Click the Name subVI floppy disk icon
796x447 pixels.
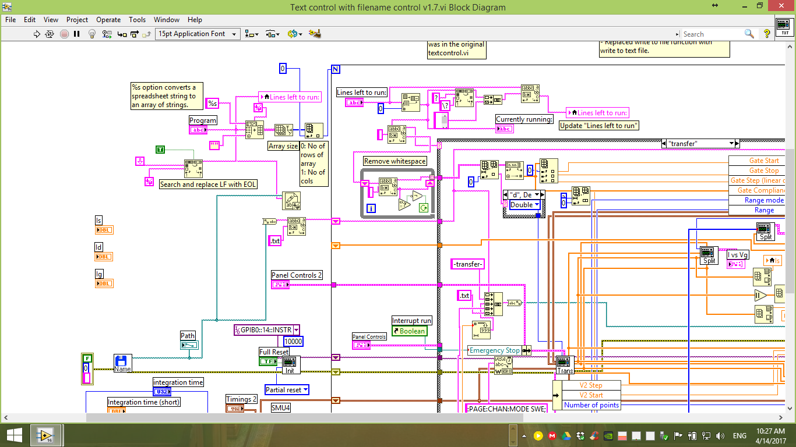[122, 363]
